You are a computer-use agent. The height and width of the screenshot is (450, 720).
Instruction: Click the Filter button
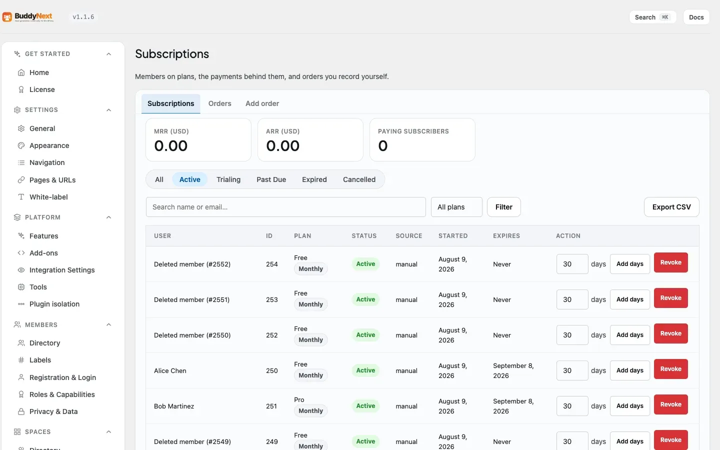point(504,207)
